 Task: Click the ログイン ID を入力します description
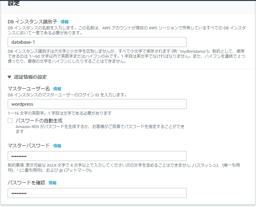(x=67, y=95)
